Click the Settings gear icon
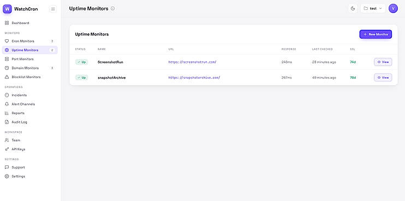 coord(7,176)
